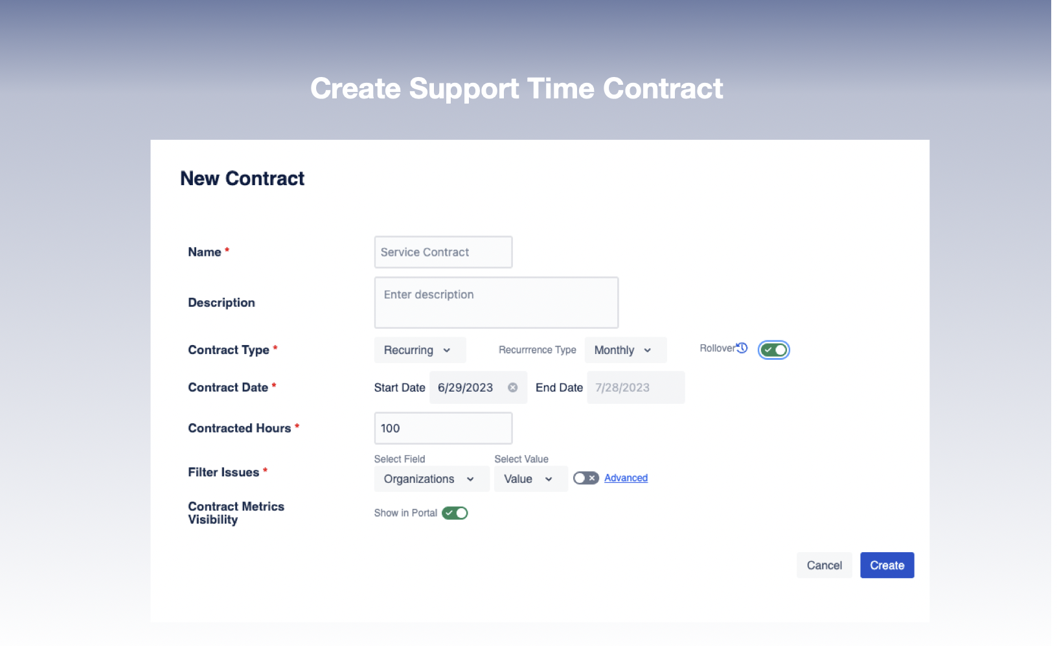Click the Contract Metrics Visibility label
Screen dimensions: 1057x646
point(236,513)
